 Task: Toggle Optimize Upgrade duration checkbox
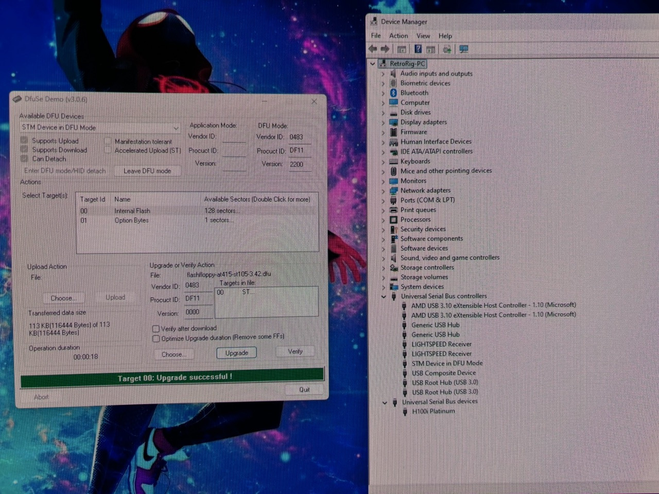tap(156, 339)
